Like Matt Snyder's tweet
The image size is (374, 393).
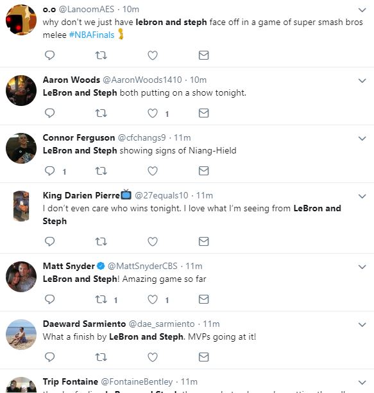tap(153, 299)
